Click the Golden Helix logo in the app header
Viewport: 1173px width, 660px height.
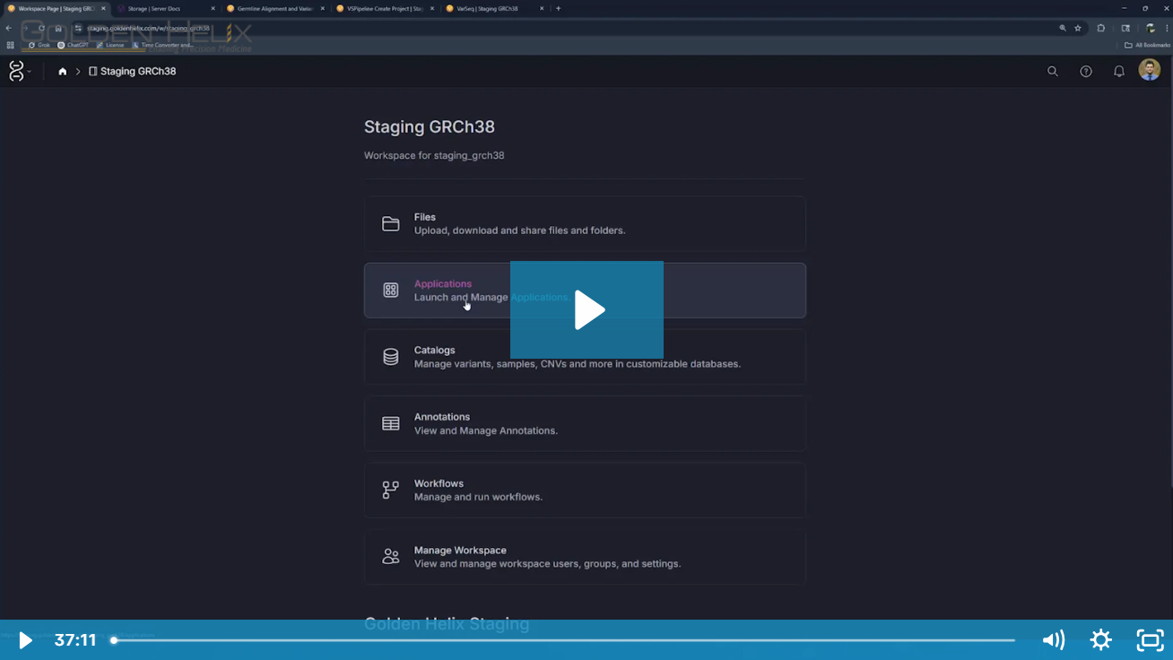coord(15,71)
